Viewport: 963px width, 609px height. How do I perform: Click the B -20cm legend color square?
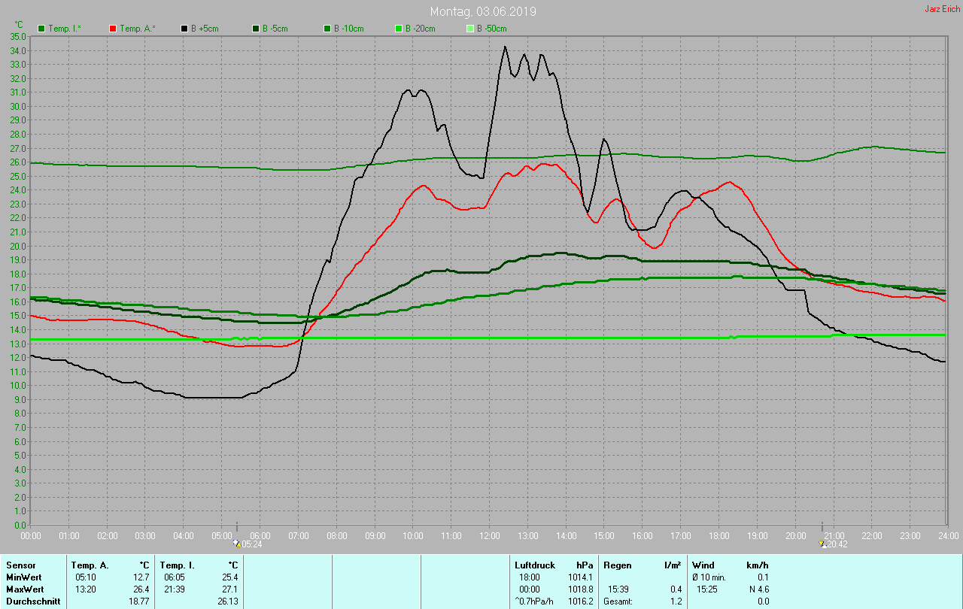[x=399, y=29]
